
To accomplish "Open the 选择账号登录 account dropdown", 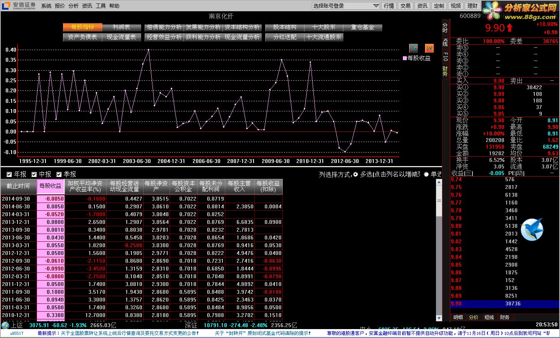I will pos(346,6).
